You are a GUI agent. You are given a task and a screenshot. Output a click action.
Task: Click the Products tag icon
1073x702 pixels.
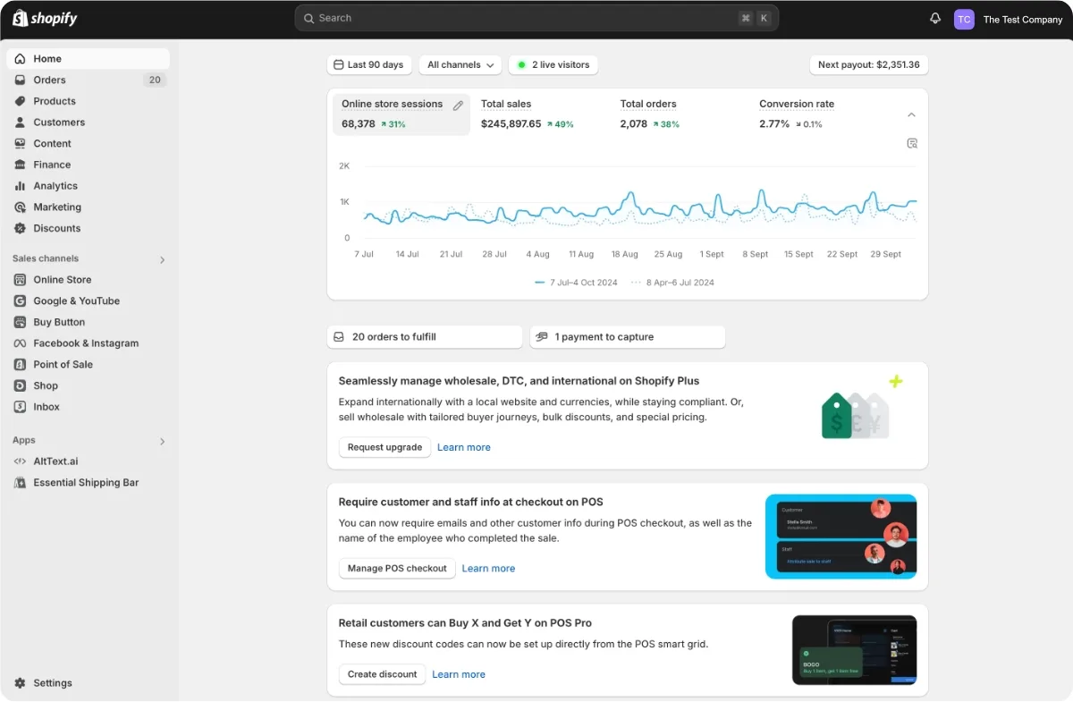coord(20,101)
